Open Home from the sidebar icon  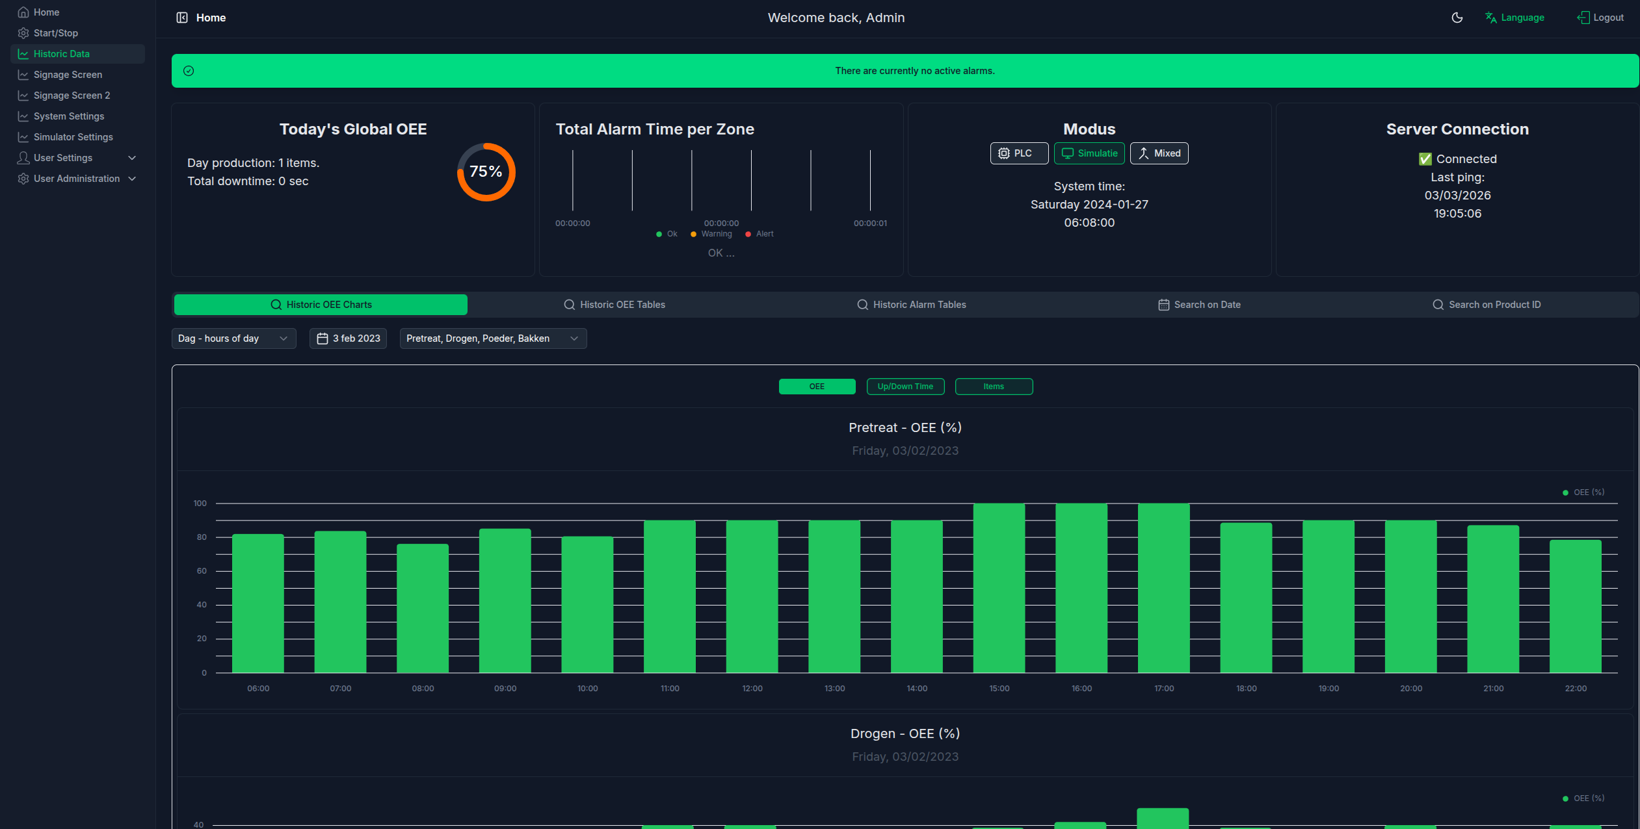[x=23, y=12]
